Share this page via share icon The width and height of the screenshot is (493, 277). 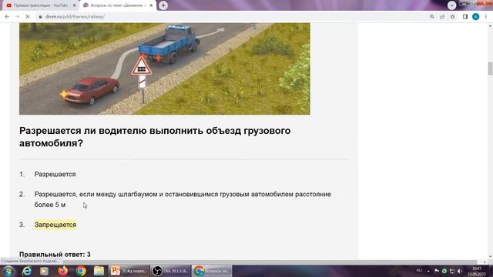[x=442, y=17]
